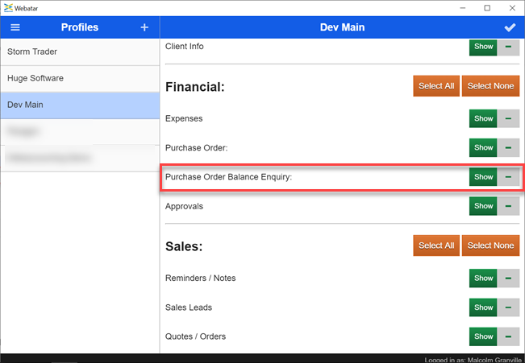525x363 pixels.
Task: Click the minus button for Approvals
Action: 508,207
